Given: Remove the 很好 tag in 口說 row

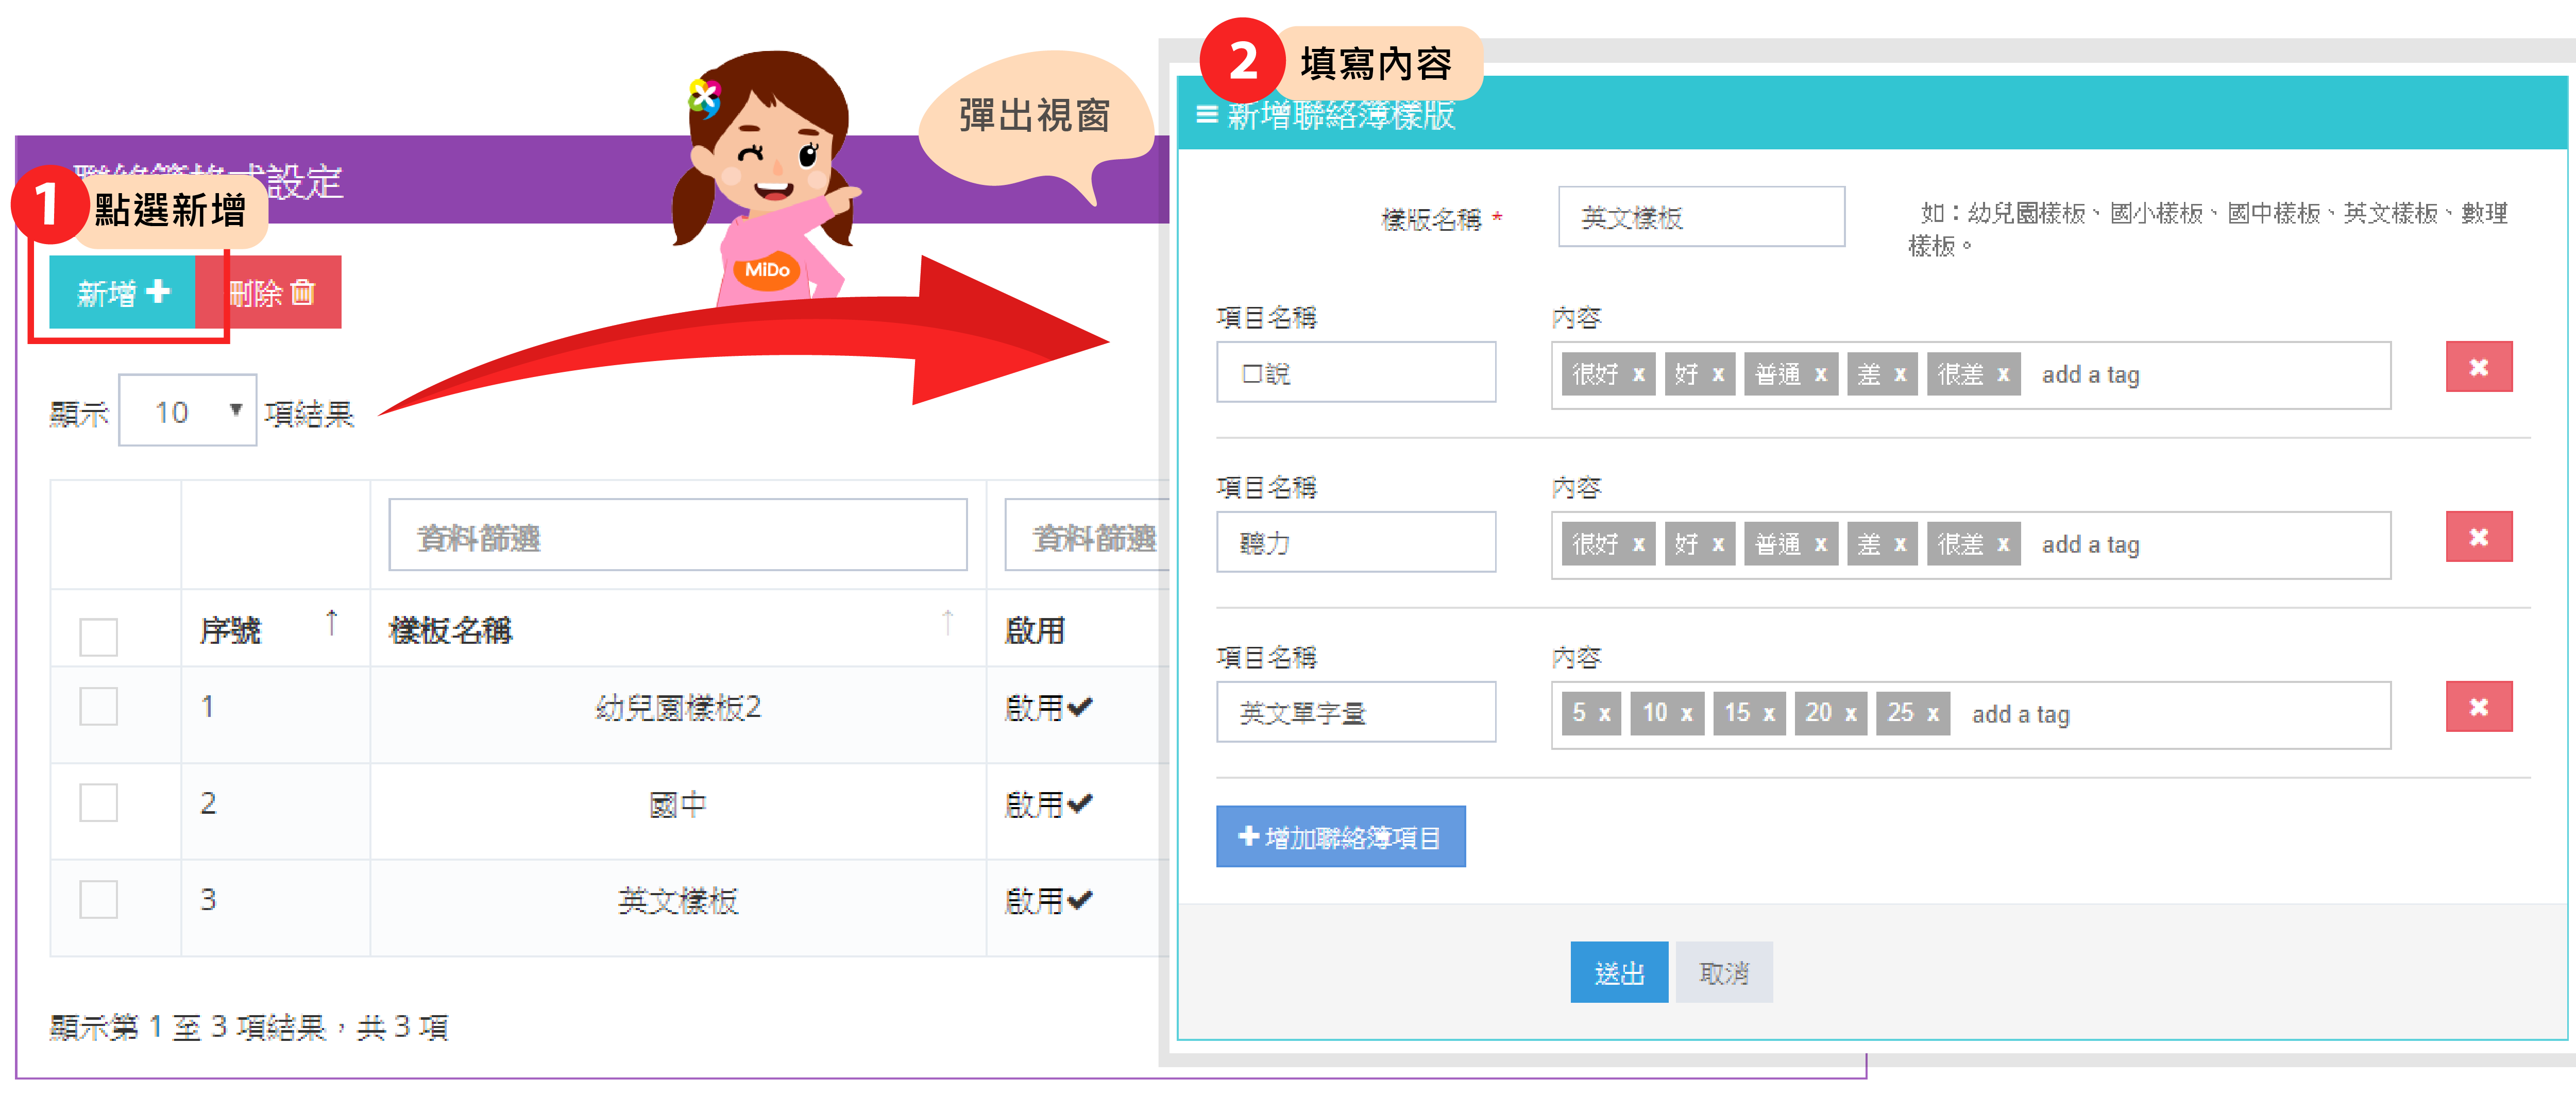Looking at the screenshot, I should point(1638,374).
